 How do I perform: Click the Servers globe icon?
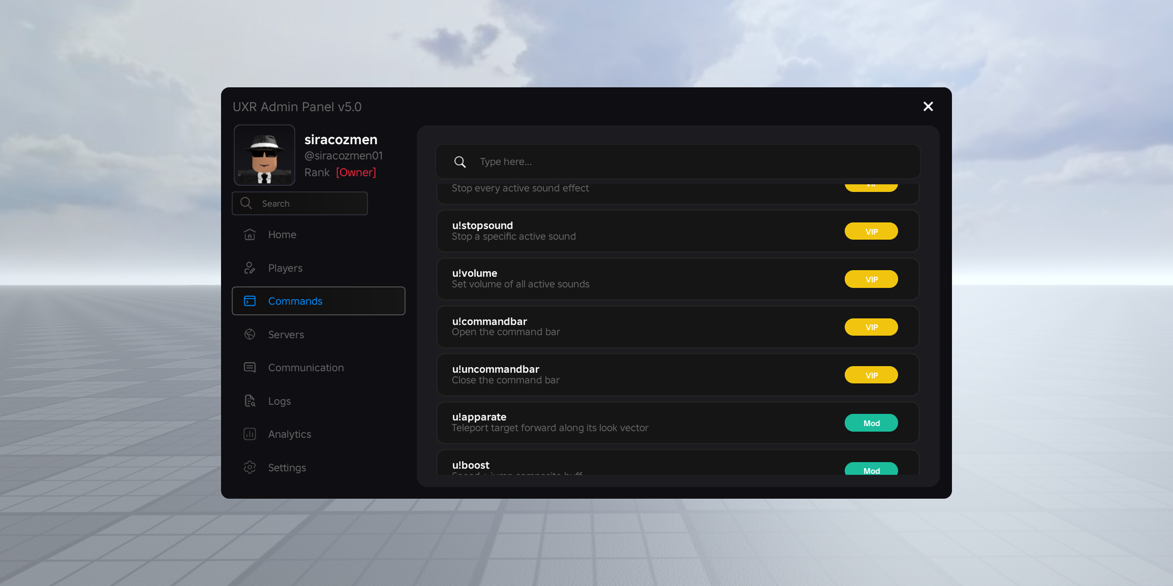[x=249, y=334]
